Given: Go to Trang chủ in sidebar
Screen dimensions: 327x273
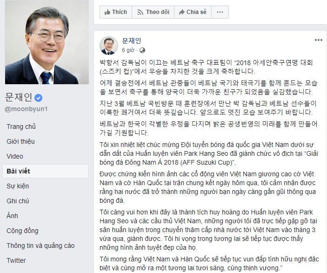Looking at the screenshot, I should point(21,127).
